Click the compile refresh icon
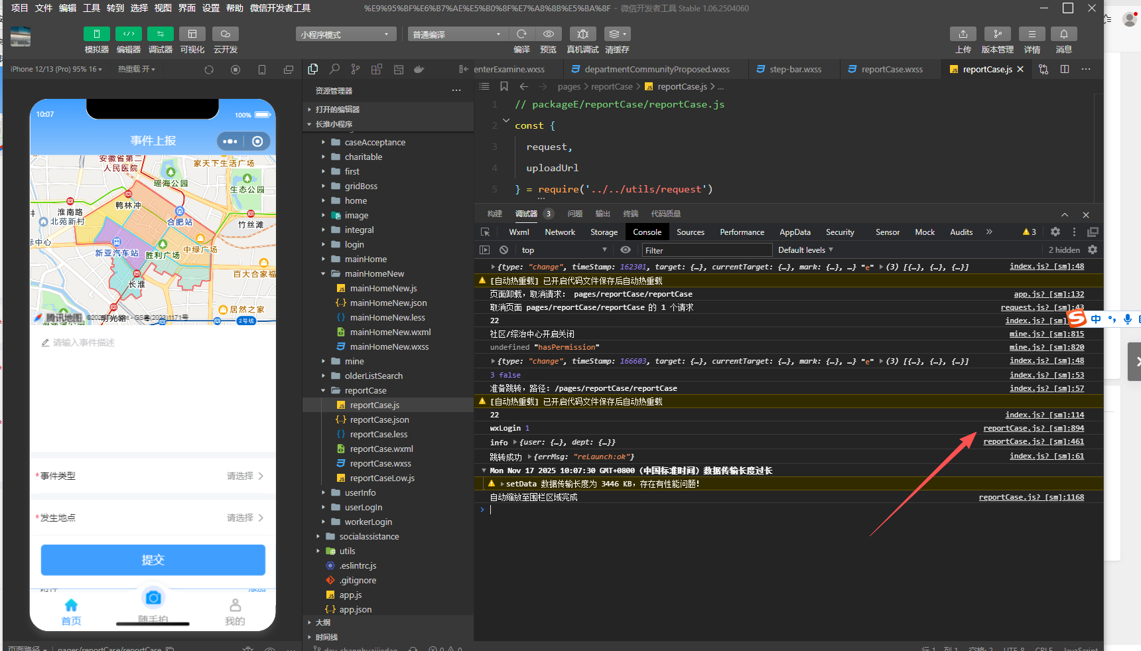 pos(521,34)
